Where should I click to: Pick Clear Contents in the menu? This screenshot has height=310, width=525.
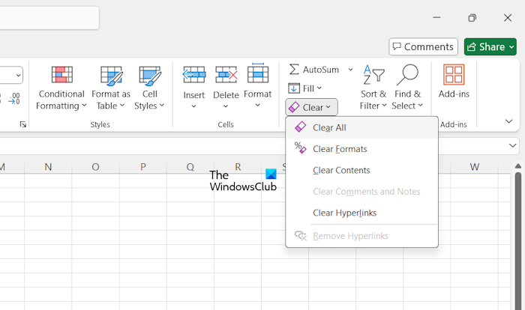tap(341, 170)
